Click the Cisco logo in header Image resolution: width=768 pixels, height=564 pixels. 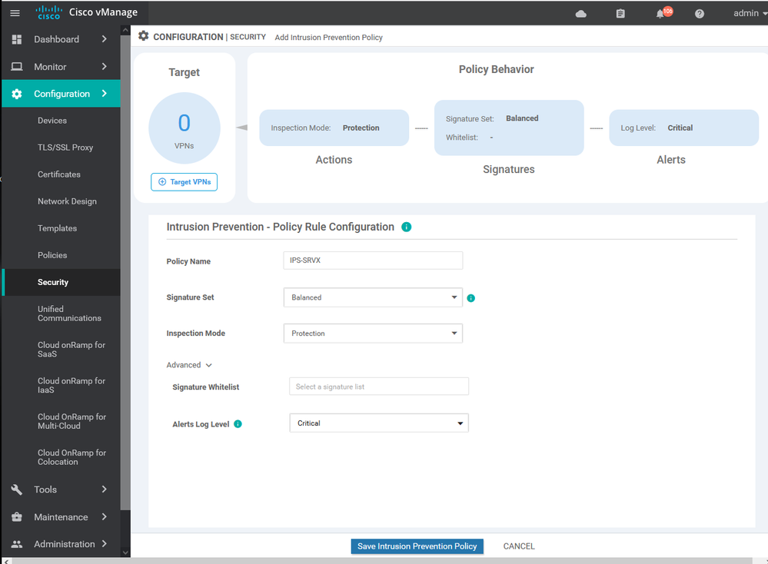[x=49, y=12]
